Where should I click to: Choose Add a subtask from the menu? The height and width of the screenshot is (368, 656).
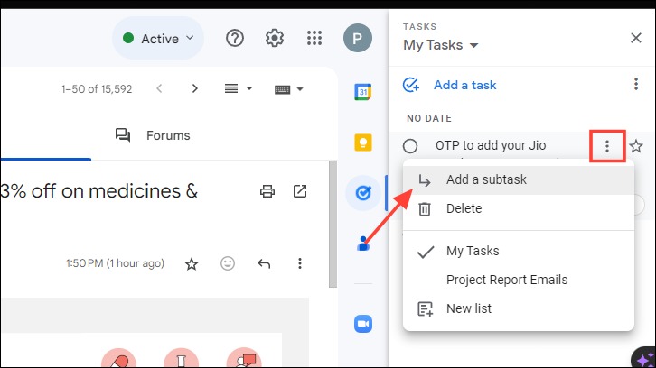coord(519,179)
